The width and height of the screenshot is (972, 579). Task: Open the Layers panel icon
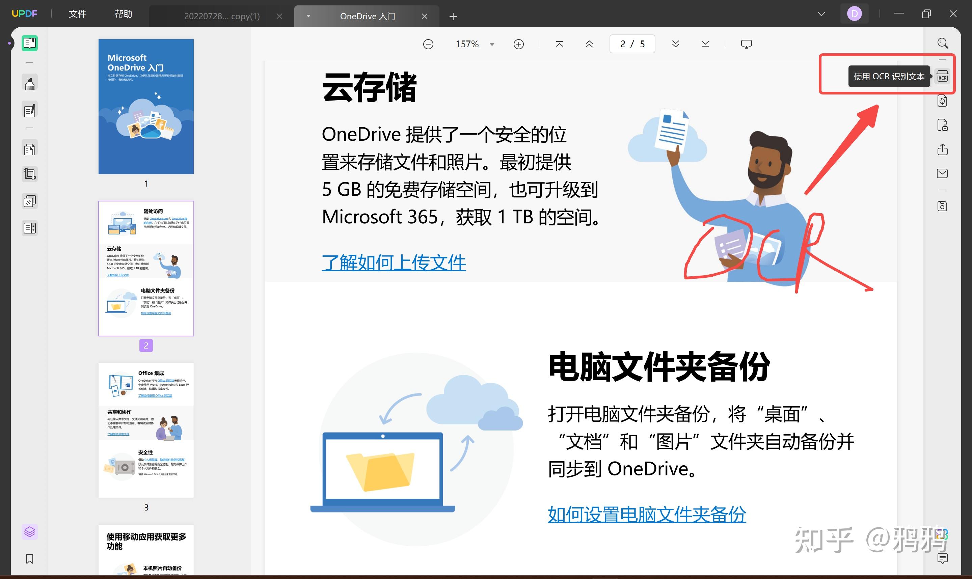point(30,531)
